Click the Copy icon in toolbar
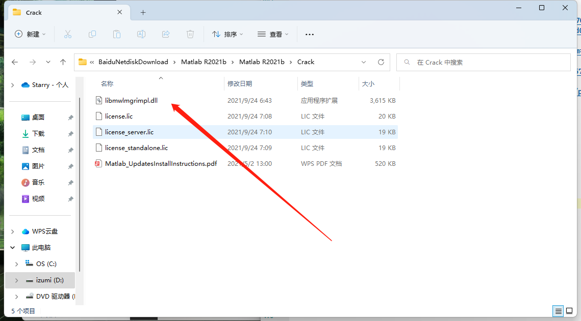This screenshot has height=321, width=581. click(x=92, y=34)
